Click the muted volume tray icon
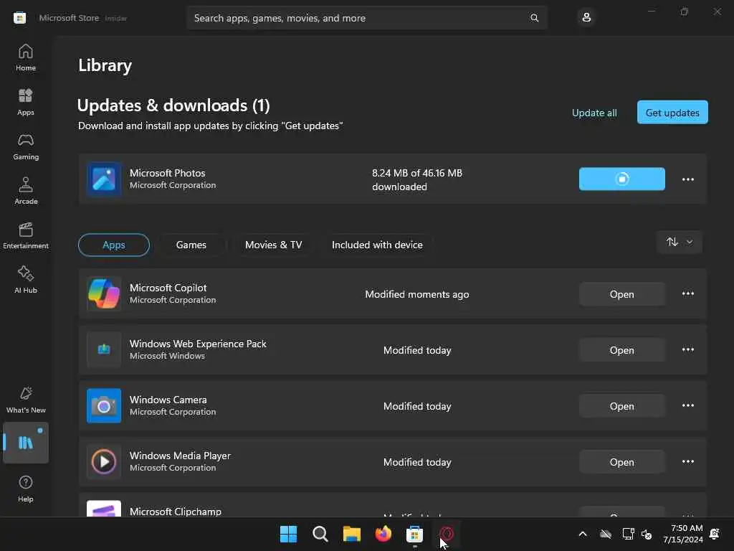This screenshot has height=551, width=734. pos(647,534)
